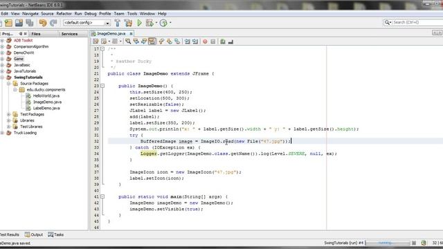
Task: Open the Refactor menu
Action: (x=64, y=14)
